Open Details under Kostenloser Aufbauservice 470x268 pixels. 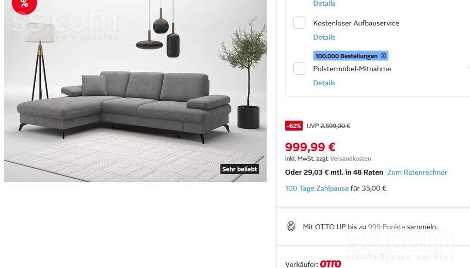coord(324,37)
